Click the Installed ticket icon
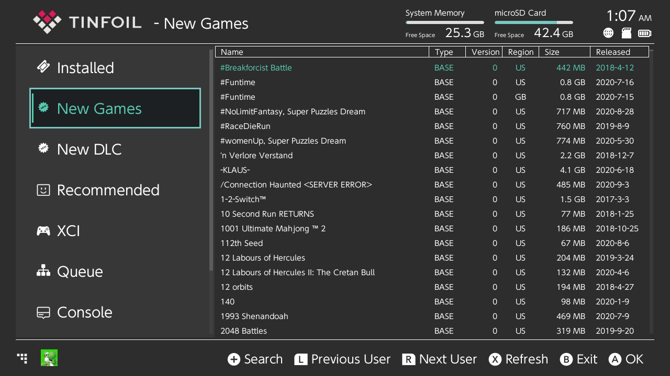Screen dimensions: 670x376 click(x=43, y=67)
